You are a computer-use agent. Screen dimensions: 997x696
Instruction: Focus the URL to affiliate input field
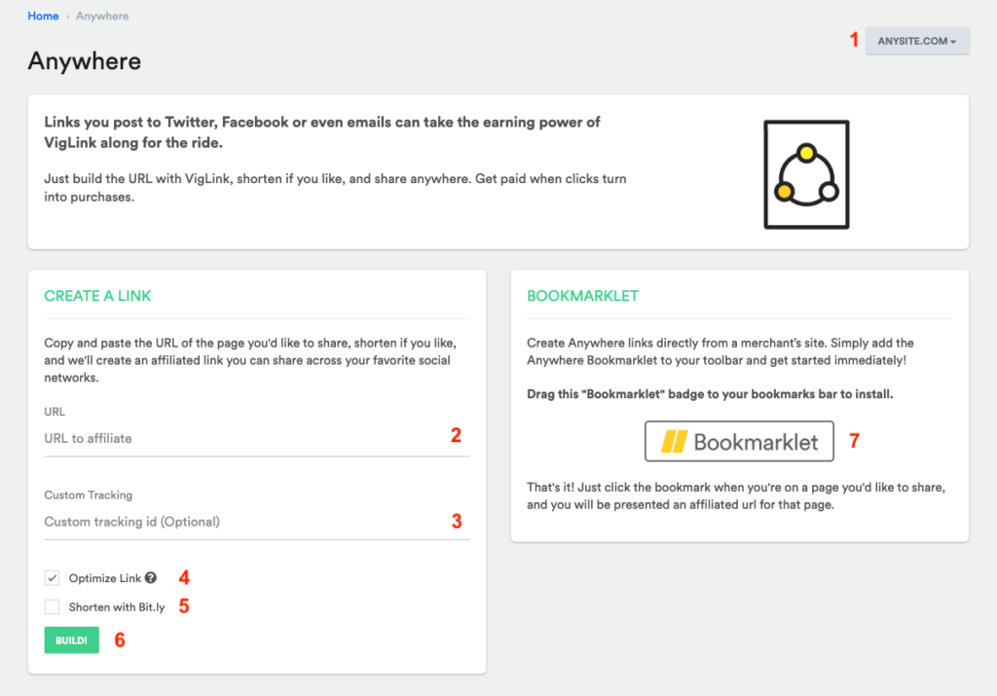pos(257,438)
